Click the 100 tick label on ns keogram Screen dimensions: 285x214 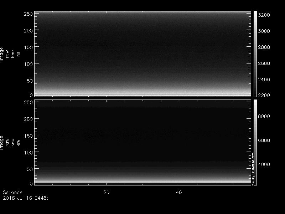28,64
